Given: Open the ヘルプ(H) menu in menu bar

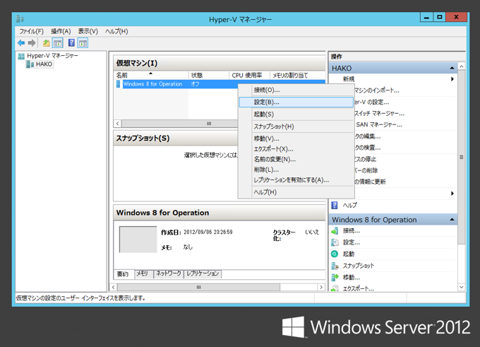Looking at the screenshot, I should click(x=116, y=31).
